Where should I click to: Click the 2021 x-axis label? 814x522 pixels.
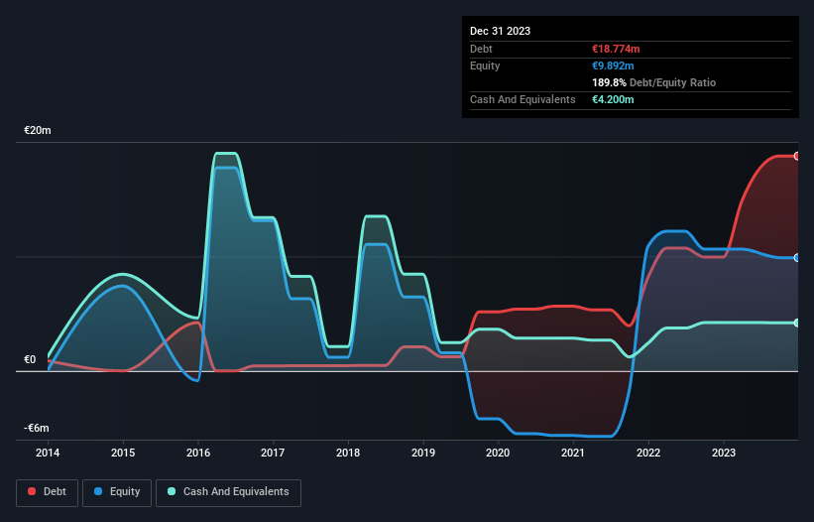coord(573,453)
